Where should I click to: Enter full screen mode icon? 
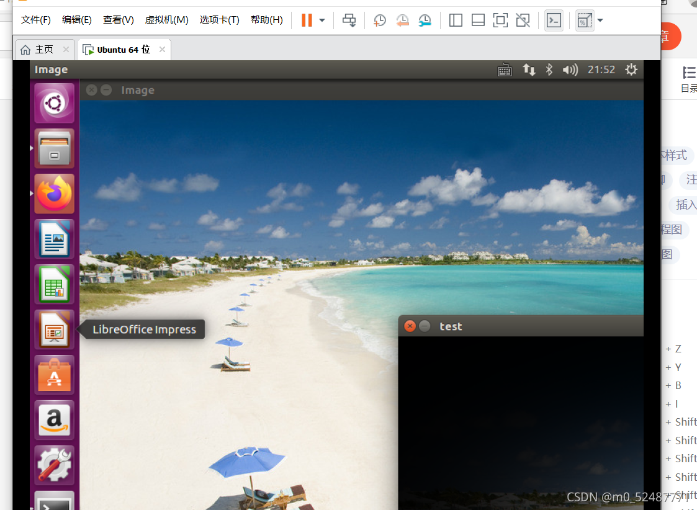tap(500, 20)
